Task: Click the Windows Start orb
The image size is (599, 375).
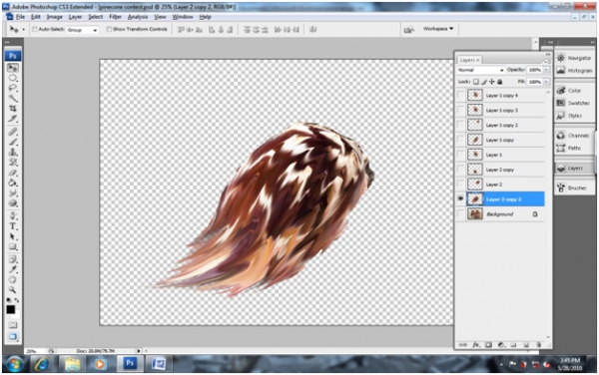Action: point(15,364)
